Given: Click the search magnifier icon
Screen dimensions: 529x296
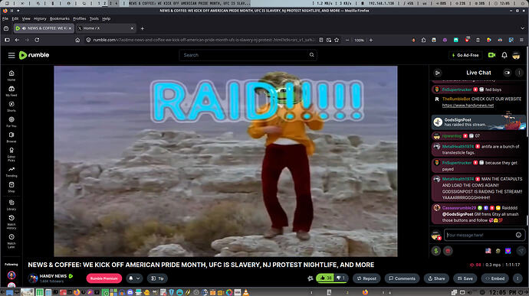Looking at the screenshot, I should pyautogui.click(x=312, y=55).
